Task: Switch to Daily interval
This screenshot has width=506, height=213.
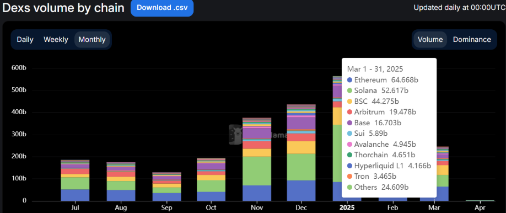Action: (x=25, y=39)
